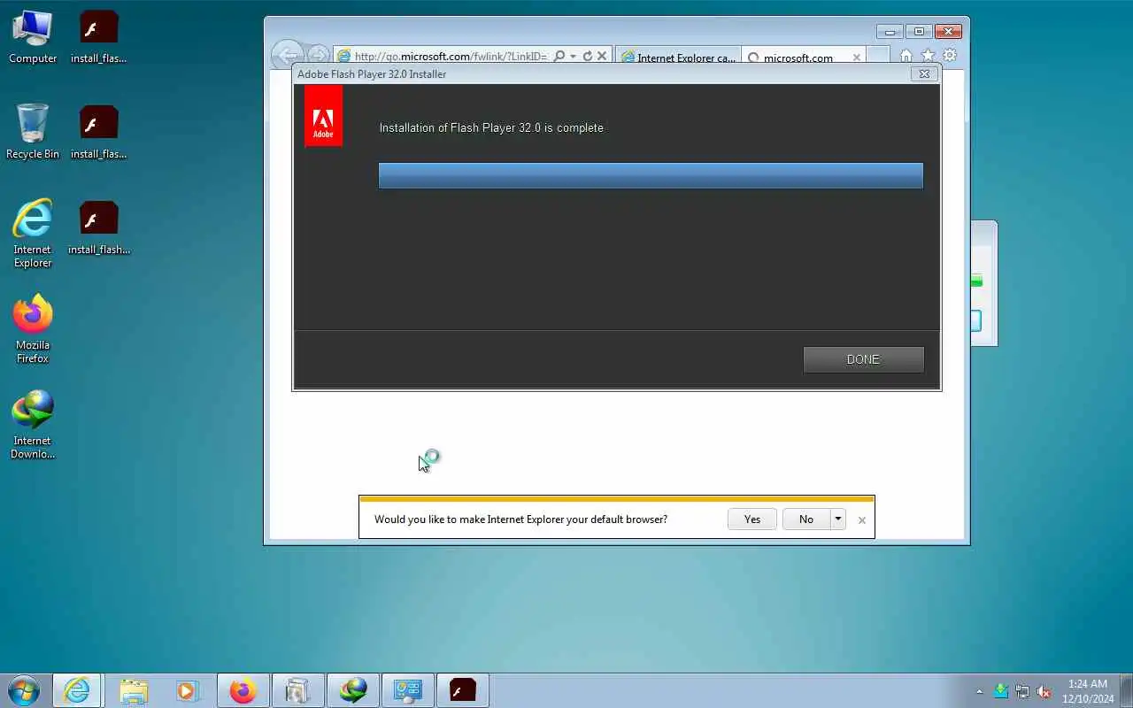Open address bar autocomplete dropdown arrow
Viewport: 1133px width, 708px height.
click(573, 56)
